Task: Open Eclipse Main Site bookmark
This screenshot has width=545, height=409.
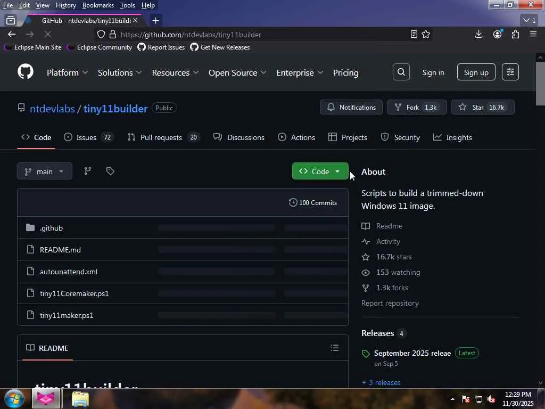Action: [x=32, y=47]
